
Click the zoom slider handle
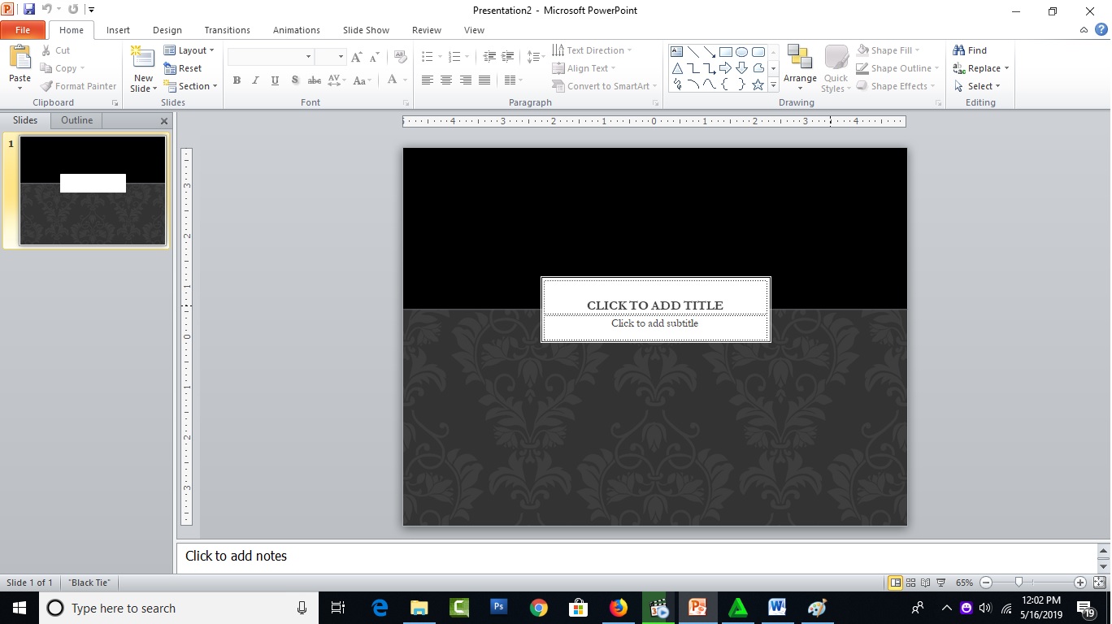(1019, 583)
